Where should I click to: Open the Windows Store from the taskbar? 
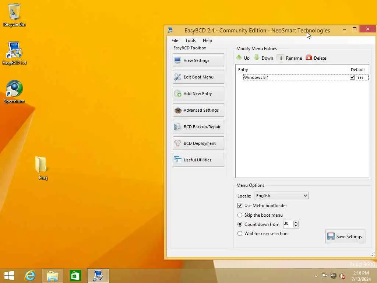click(75, 276)
